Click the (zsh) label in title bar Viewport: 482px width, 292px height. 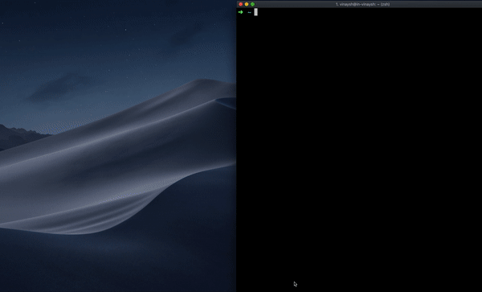tap(385, 4)
